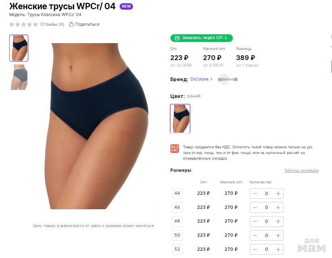This screenshot has height=258, width=332.
Task: Select the navy blue product thumbnail
Action: click(x=19, y=48)
